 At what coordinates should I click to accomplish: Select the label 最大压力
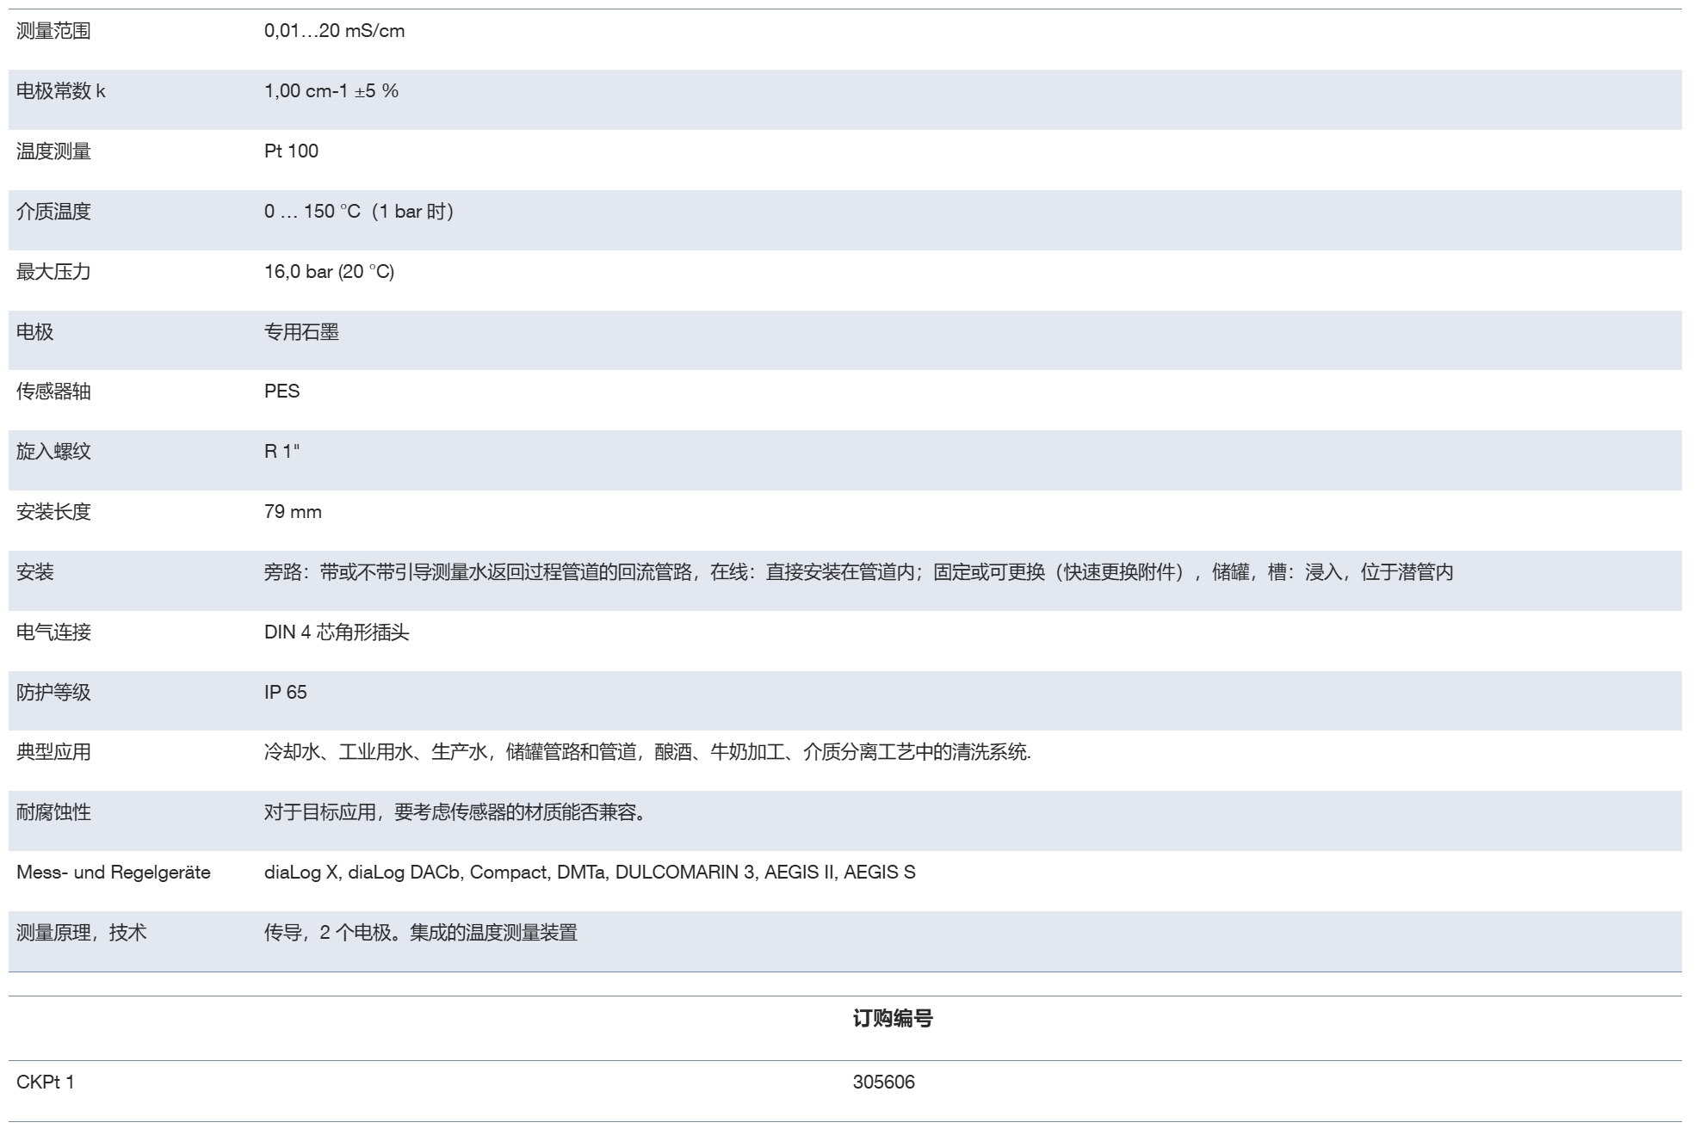point(53,272)
